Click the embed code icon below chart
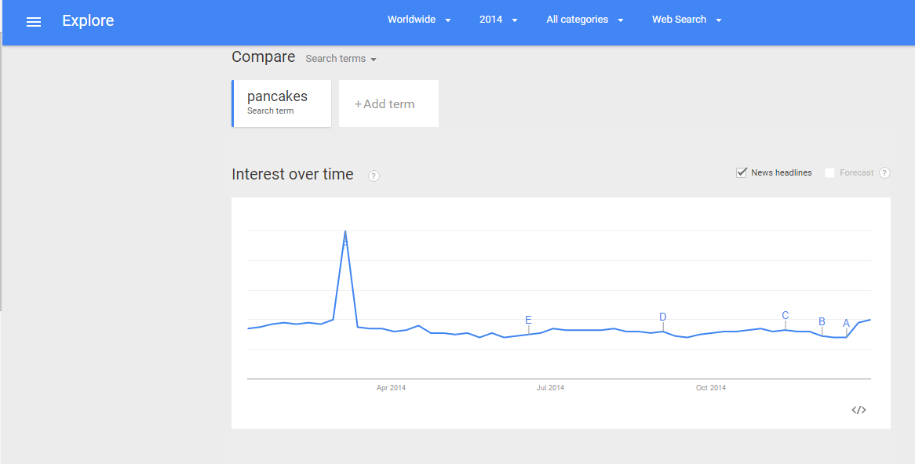Screen dimensions: 915x464 point(858,410)
